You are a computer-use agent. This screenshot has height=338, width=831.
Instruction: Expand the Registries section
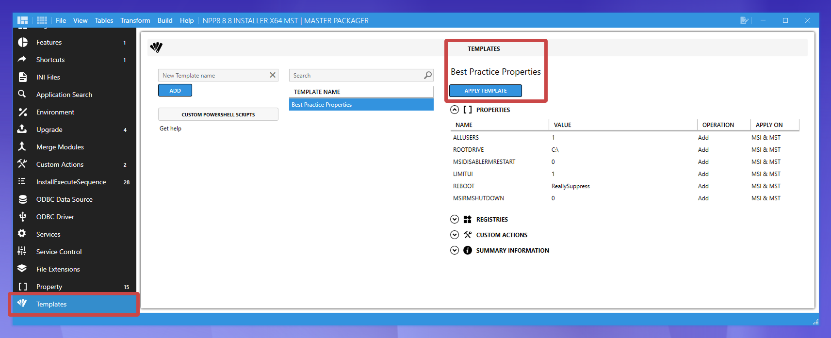pyautogui.click(x=455, y=219)
